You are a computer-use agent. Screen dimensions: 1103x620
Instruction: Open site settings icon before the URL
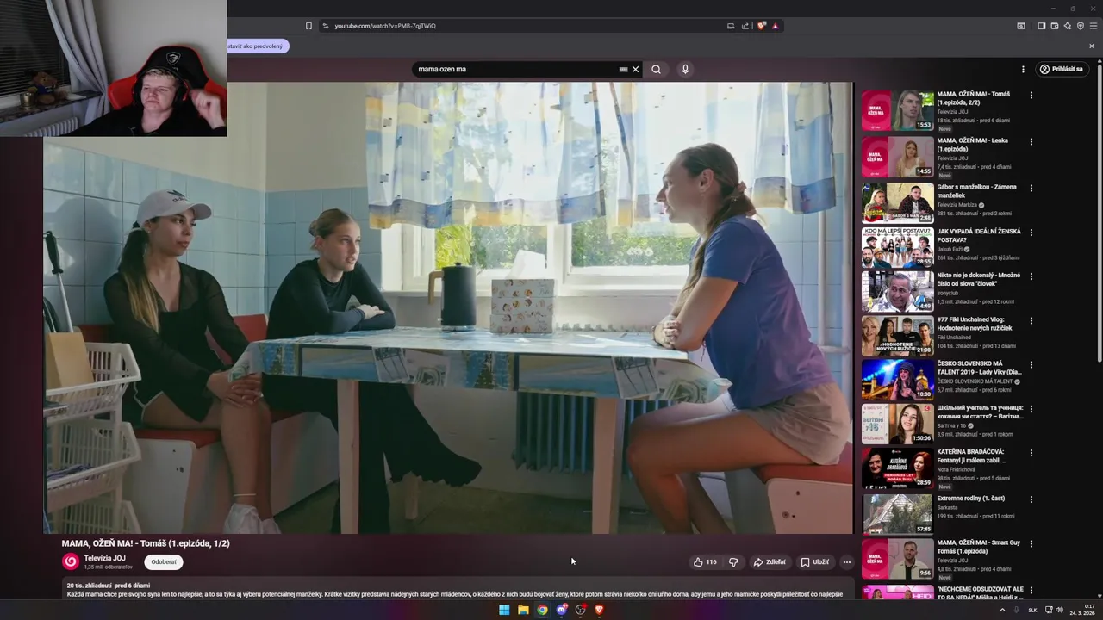tap(325, 26)
